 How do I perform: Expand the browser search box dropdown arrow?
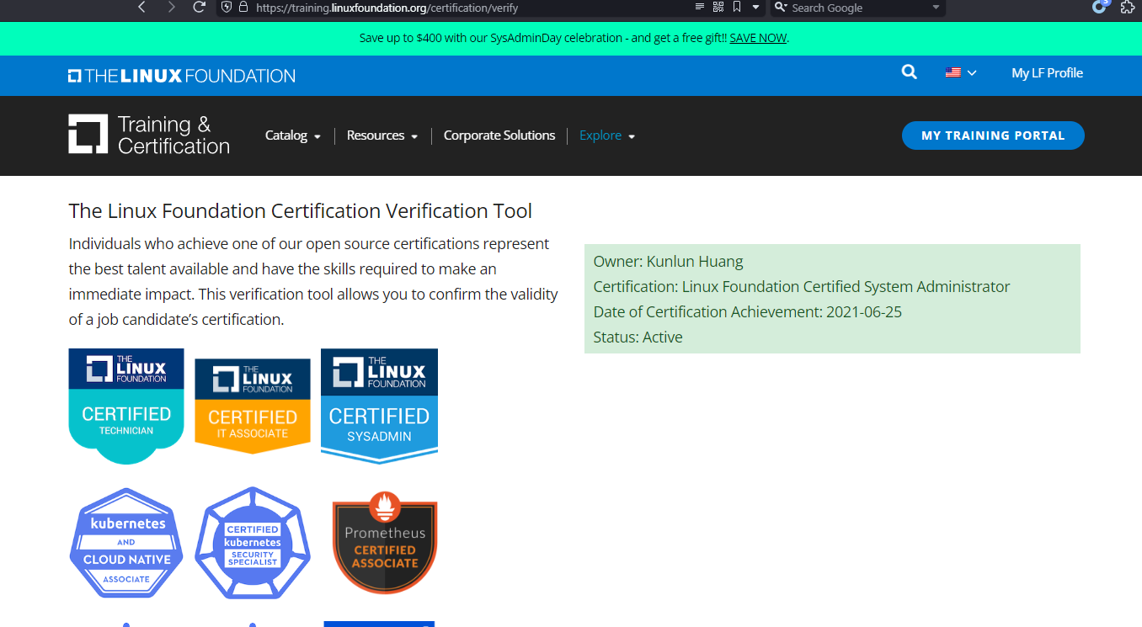tap(936, 8)
